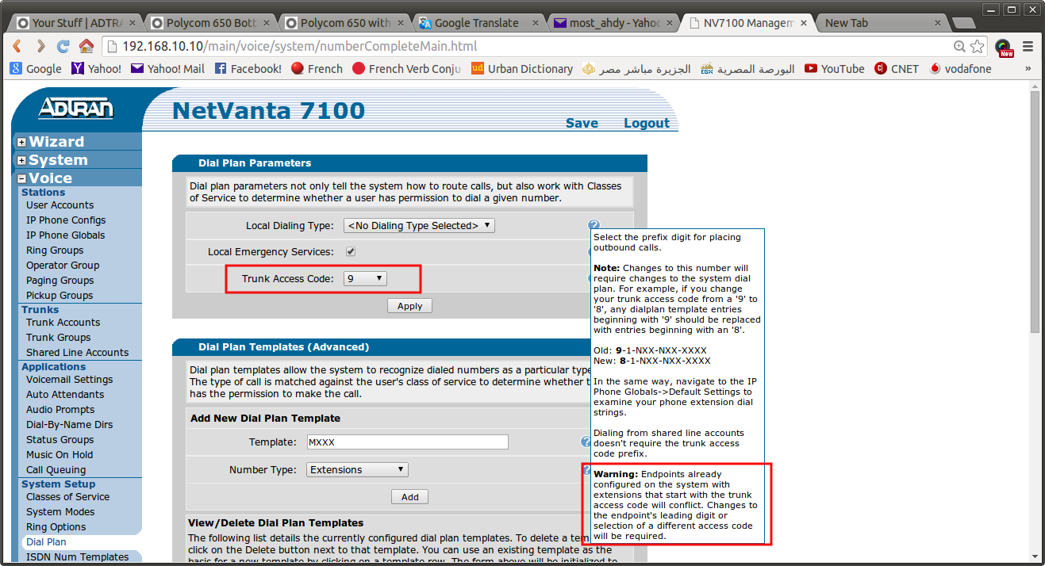Open Music On Hold page

point(60,454)
